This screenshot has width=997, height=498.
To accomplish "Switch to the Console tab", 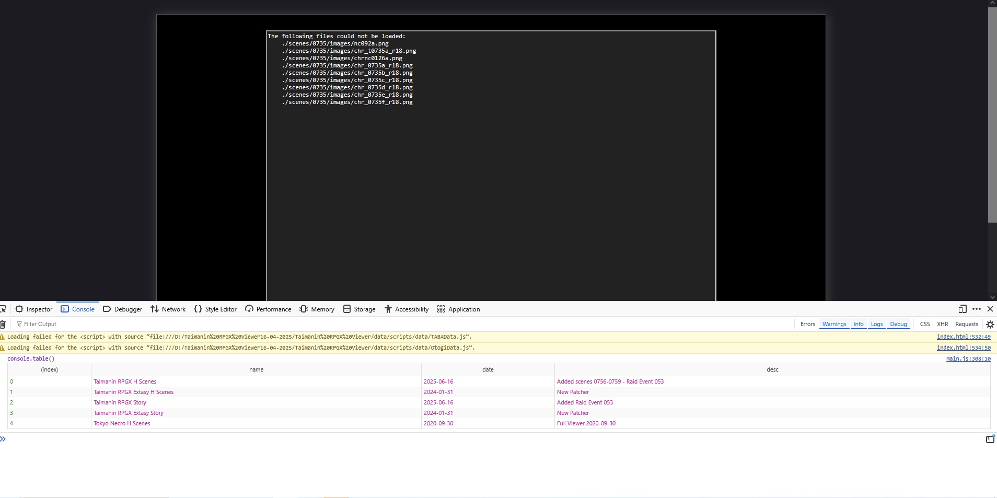I will click(x=77, y=309).
